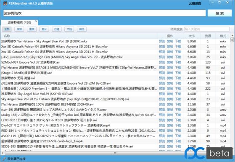
Task: Click 下载 in the 8.0GB row
Action: point(178,41)
